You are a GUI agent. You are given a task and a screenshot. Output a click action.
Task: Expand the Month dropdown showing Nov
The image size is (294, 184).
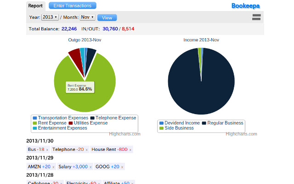tap(87, 17)
